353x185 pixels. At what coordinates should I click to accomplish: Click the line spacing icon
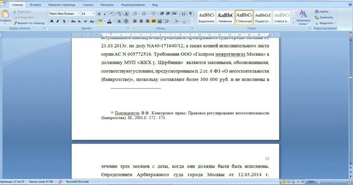[x=167, y=21]
